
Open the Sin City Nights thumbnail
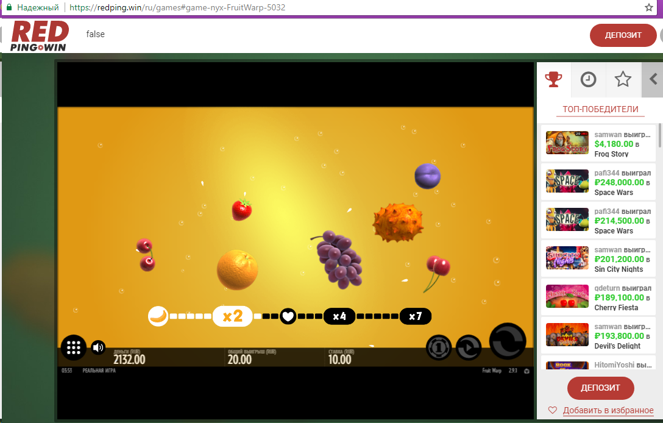coord(567,258)
